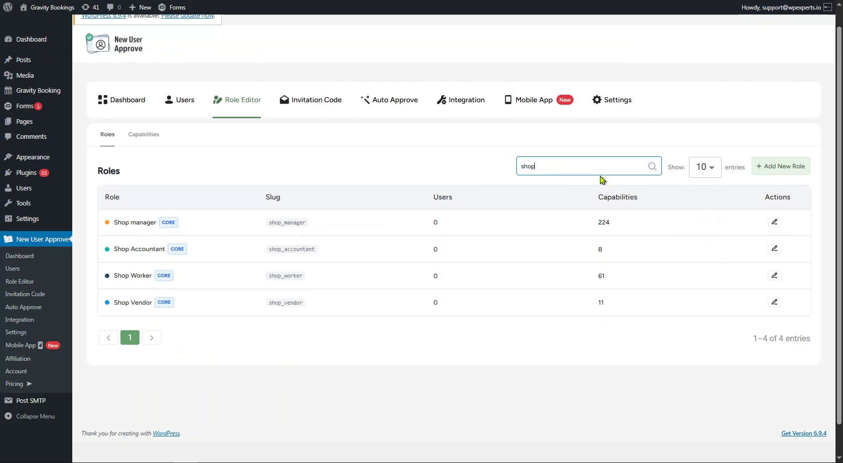Open the WordPress footer link
Image resolution: width=843 pixels, height=463 pixels.
(x=166, y=433)
